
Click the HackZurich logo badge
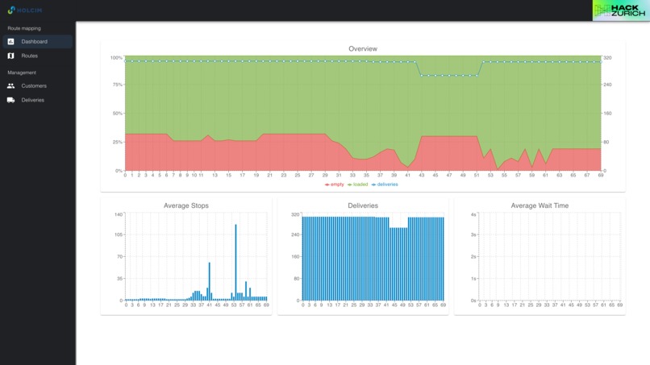tap(621, 10)
